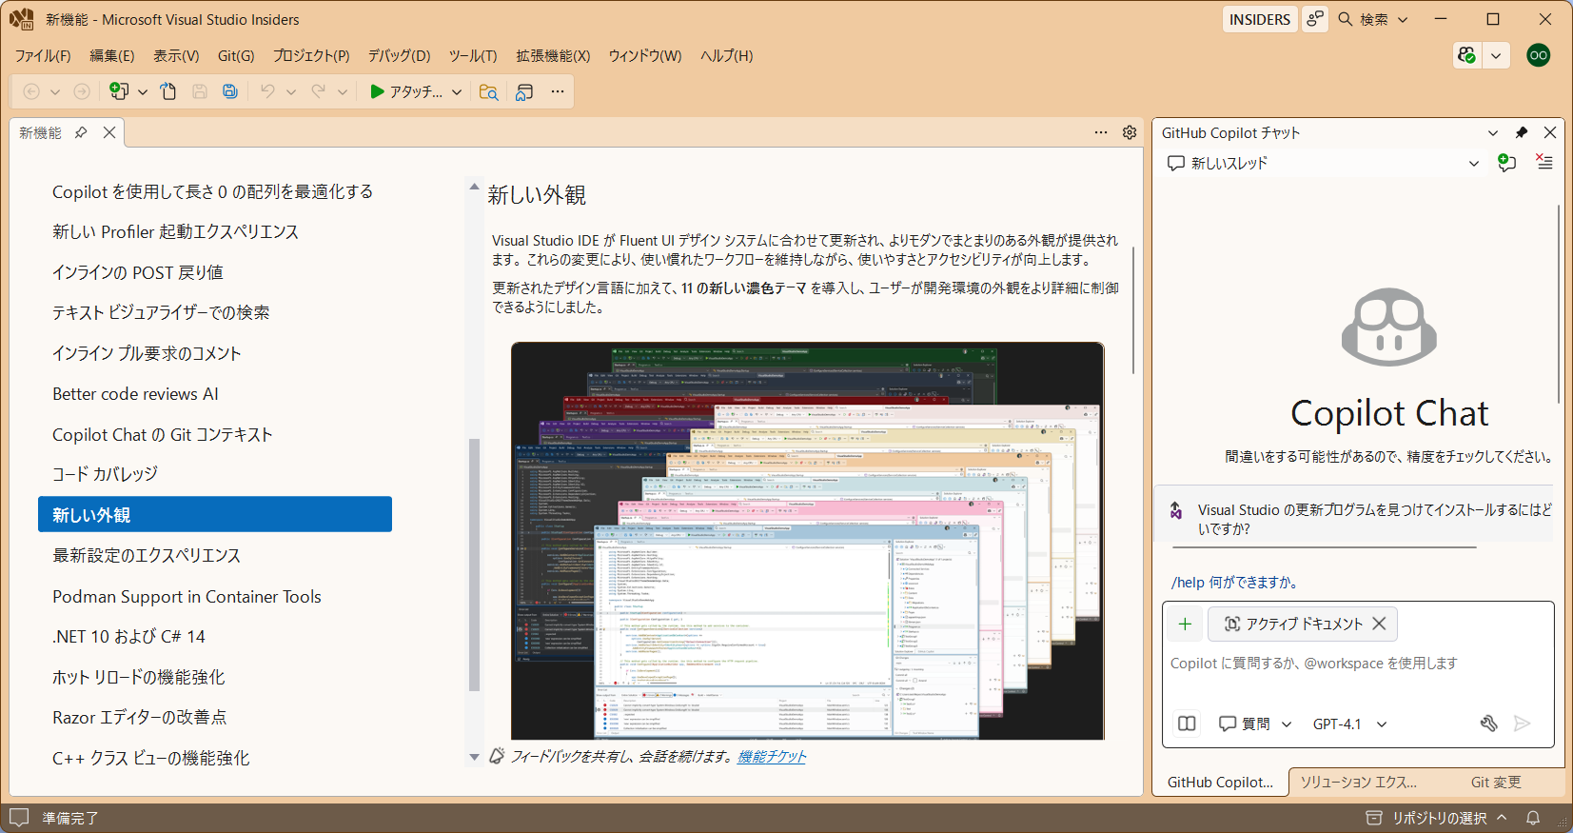The width and height of the screenshot is (1573, 833).
Task: Switch to the Git 変更 tab
Action: tap(1496, 782)
